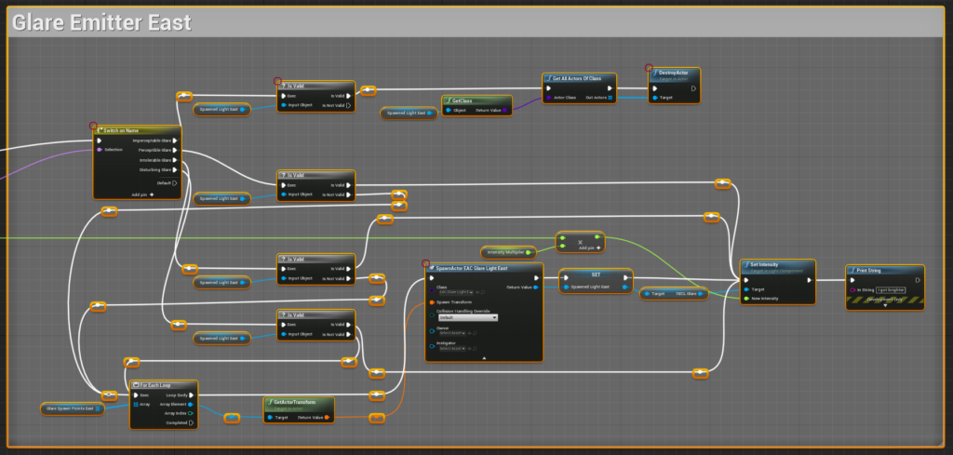This screenshot has width=953, height=455.
Task: Collapse SpawnActor node advanced pins
Action: pos(483,357)
